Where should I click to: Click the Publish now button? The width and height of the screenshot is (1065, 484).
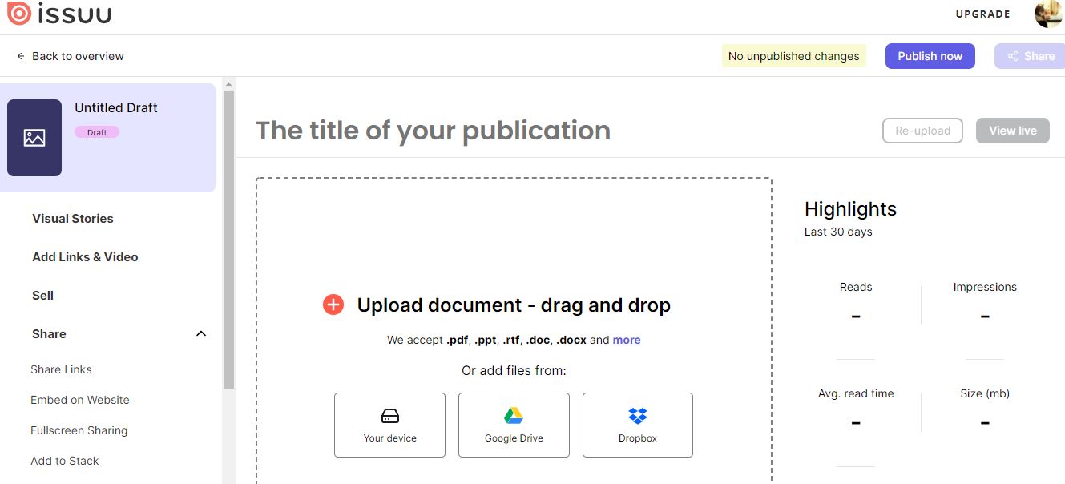930,55
